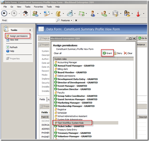Click the search magnifier icon
This screenshot has width=149, height=141.
pos(58,20)
